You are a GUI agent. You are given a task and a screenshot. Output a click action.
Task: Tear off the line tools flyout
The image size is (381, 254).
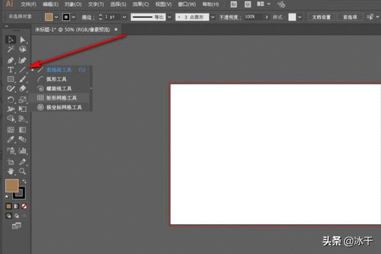[91, 89]
